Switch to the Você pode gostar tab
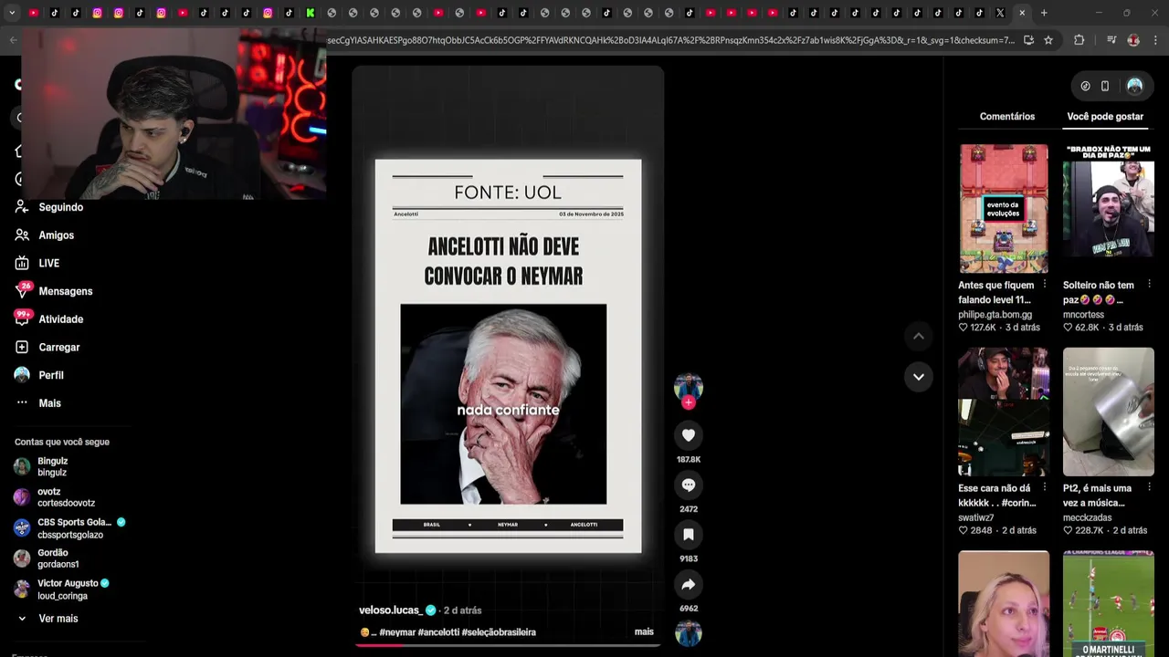The image size is (1169, 657). click(1105, 117)
